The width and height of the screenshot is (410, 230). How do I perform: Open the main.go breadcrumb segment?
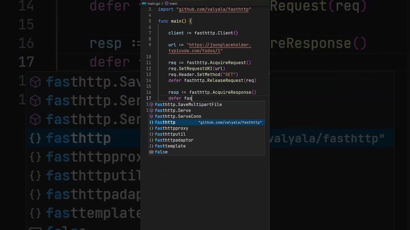coord(154,4)
